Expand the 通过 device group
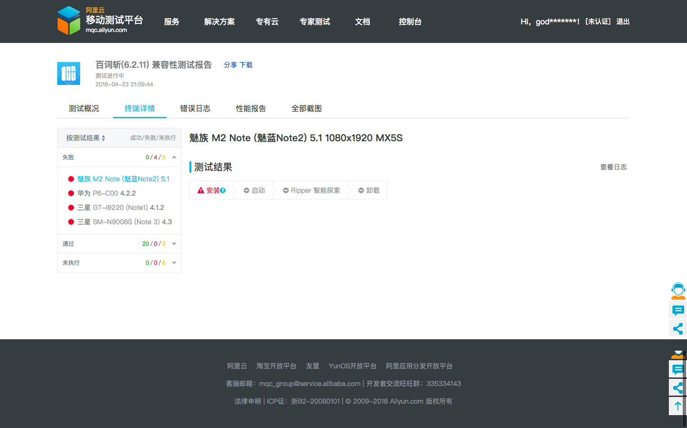 tap(119, 243)
